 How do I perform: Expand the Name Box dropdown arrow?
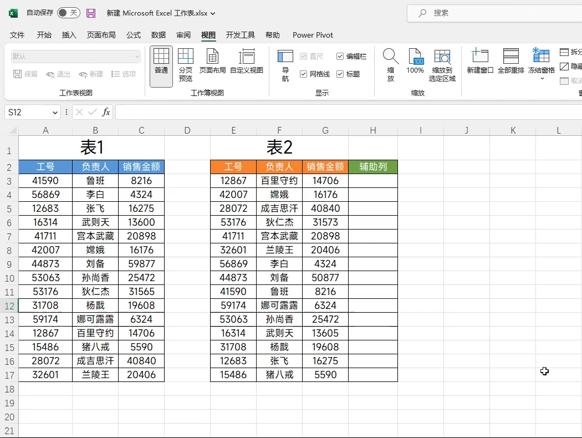click(x=55, y=113)
